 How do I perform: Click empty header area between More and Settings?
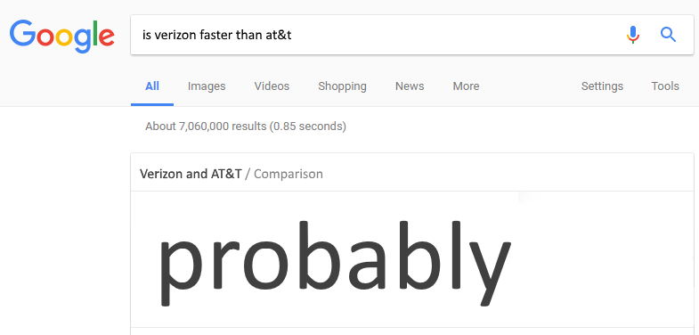click(531, 86)
